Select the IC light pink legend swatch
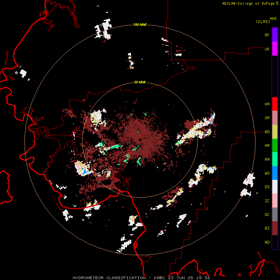The image size is (280, 280). [275, 201]
